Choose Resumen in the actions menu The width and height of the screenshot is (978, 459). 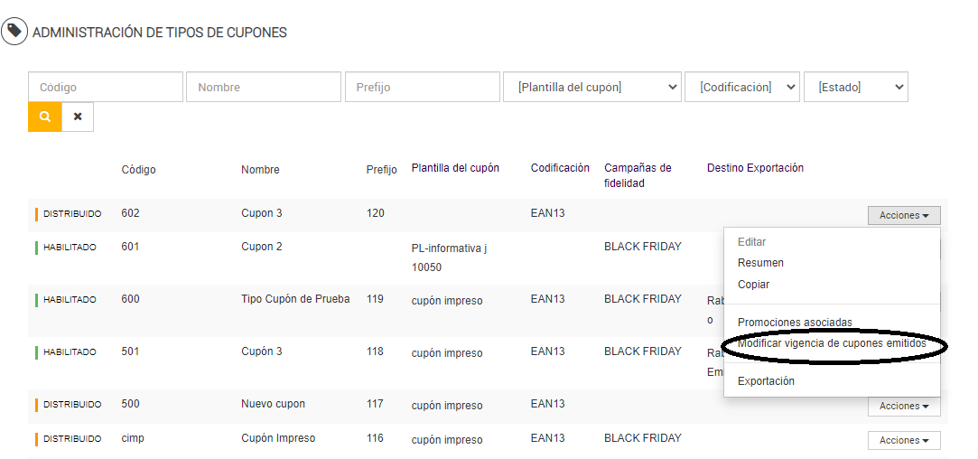point(760,263)
